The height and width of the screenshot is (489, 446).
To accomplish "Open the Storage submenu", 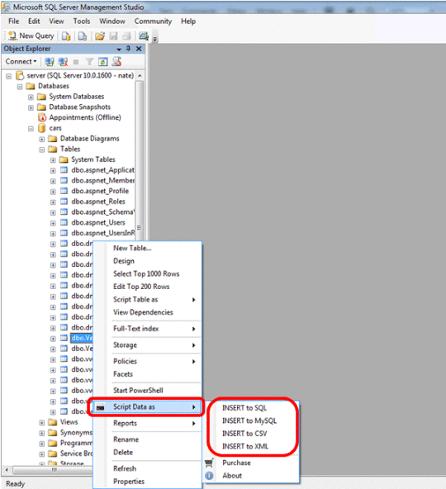I will (148, 345).
